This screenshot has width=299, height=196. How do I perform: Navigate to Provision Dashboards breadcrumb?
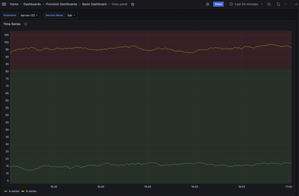pyautogui.click(x=61, y=4)
